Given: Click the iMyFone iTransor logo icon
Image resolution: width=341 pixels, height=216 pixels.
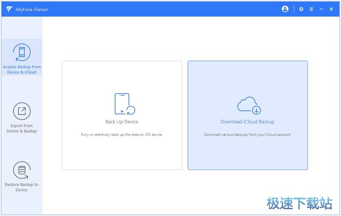Looking at the screenshot, I should [9, 9].
